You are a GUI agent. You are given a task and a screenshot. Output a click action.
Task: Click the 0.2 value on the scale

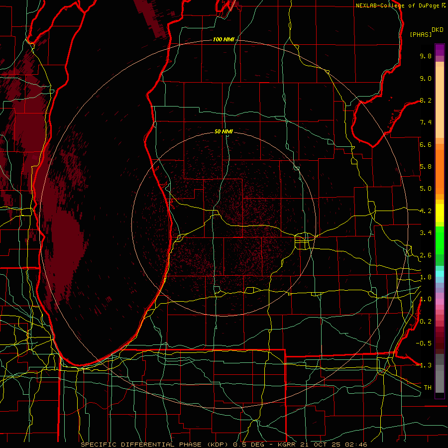pos(426,322)
